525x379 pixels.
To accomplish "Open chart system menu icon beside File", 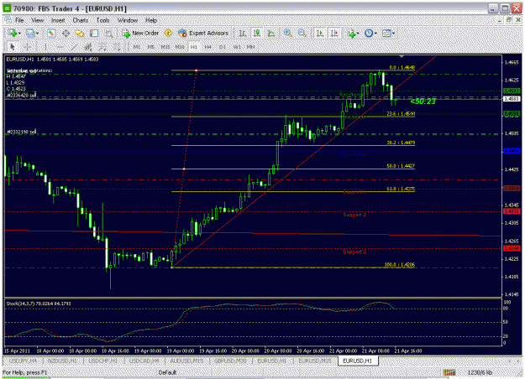I will (x=8, y=20).
